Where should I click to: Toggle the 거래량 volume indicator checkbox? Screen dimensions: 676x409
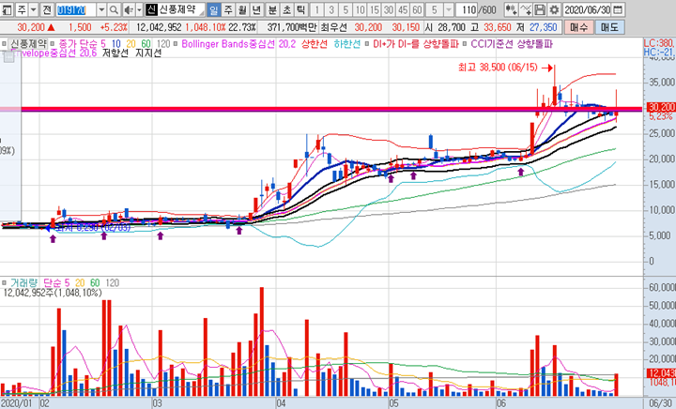(x=5, y=283)
